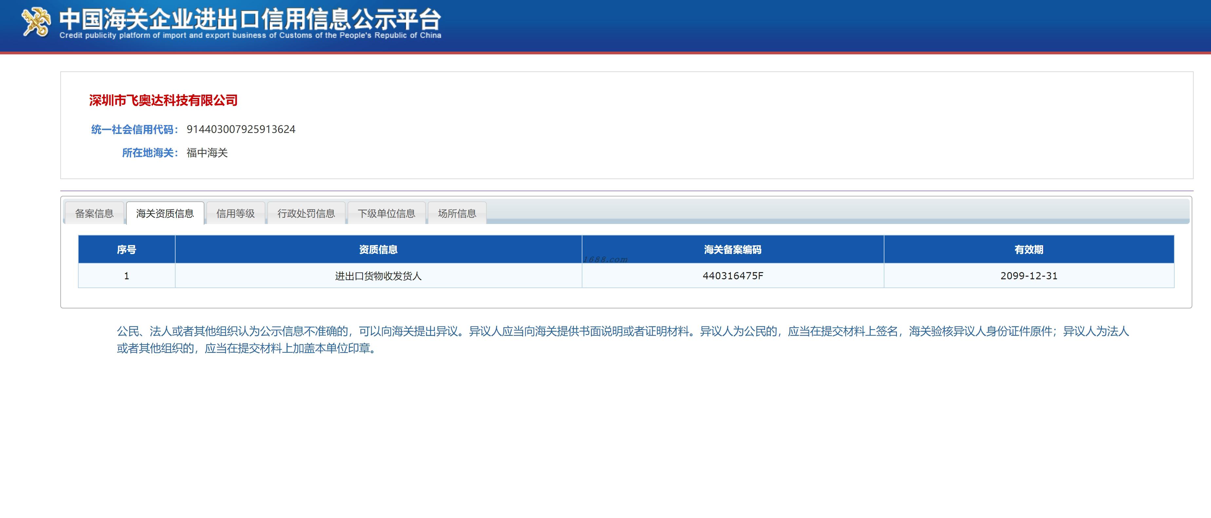The width and height of the screenshot is (1211, 518).
Task: View the 下级单位信息 tab
Action: point(387,213)
